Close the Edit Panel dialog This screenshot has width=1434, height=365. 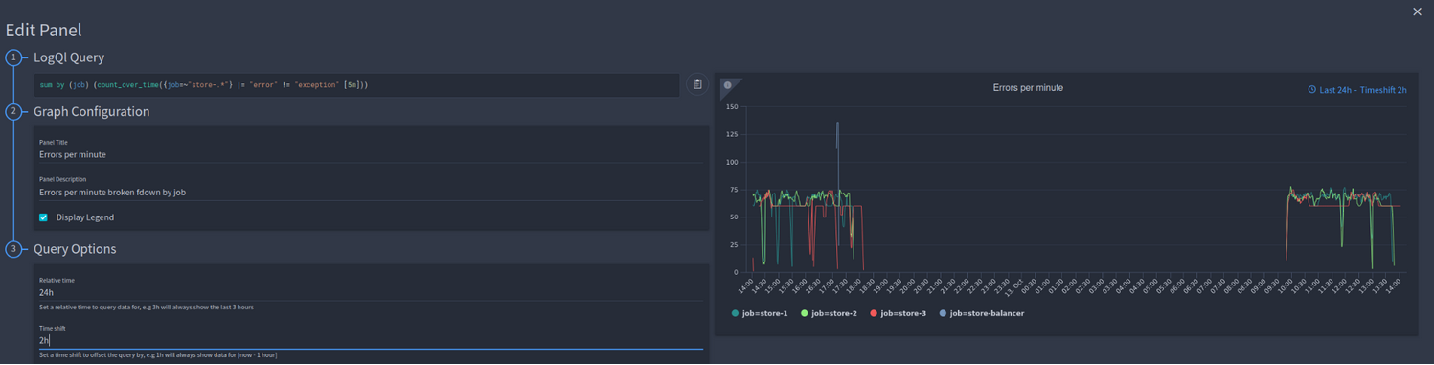pos(1417,11)
